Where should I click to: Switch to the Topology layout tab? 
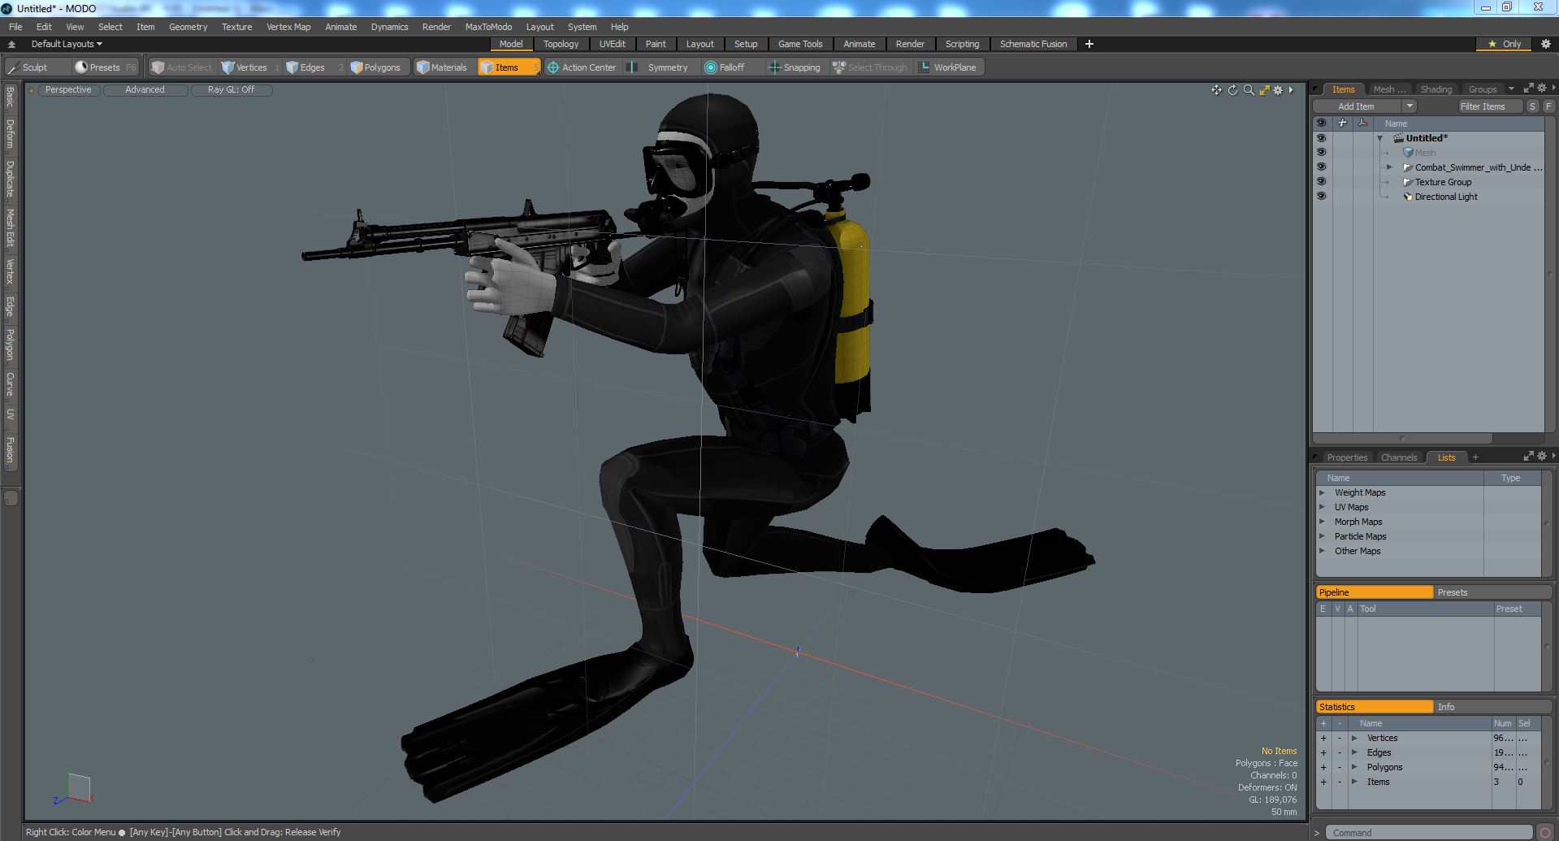coord(561,44)
